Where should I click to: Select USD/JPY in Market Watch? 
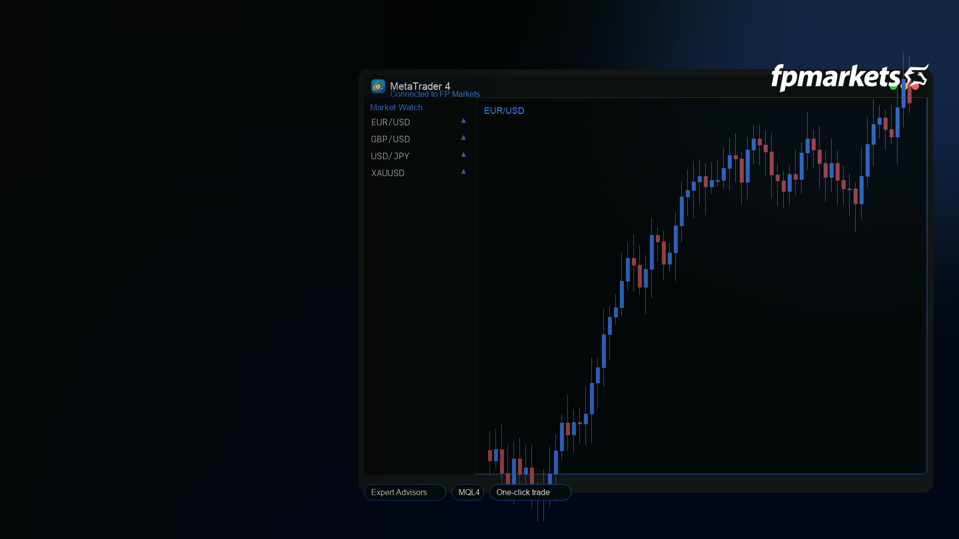point(390,156)
